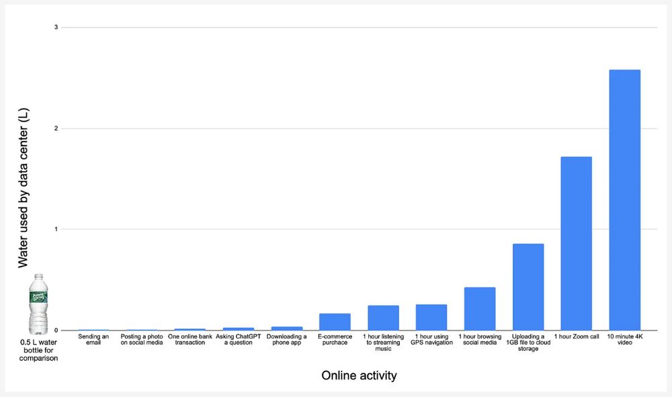
Task: Click the y-axis value 3
Action: click(x=56, y=28)
